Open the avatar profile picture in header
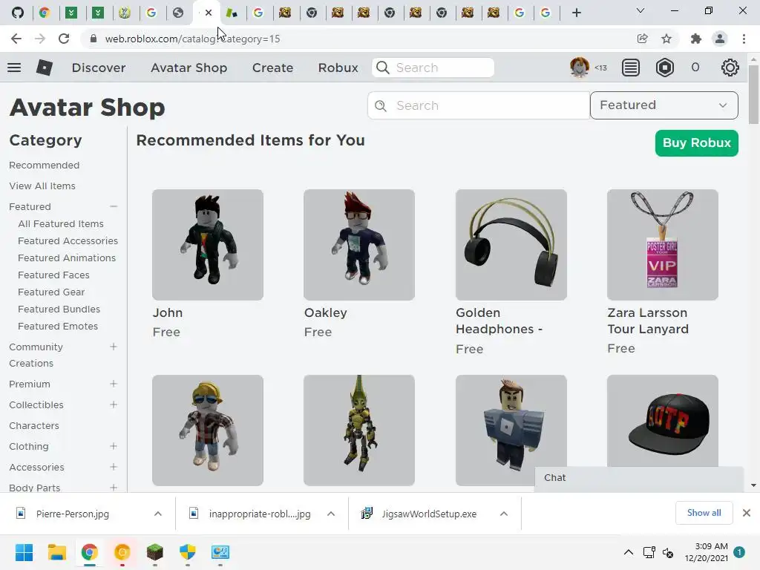 click(x=579, y=68)
